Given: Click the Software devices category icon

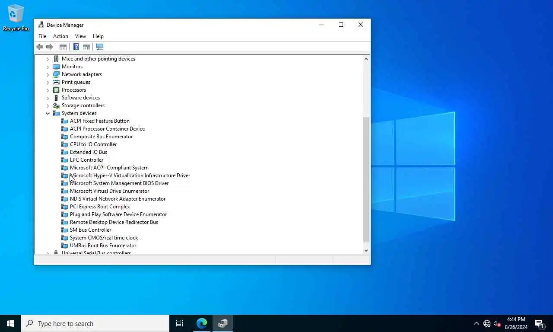Looking at the screenshot, I should point(56,98).
